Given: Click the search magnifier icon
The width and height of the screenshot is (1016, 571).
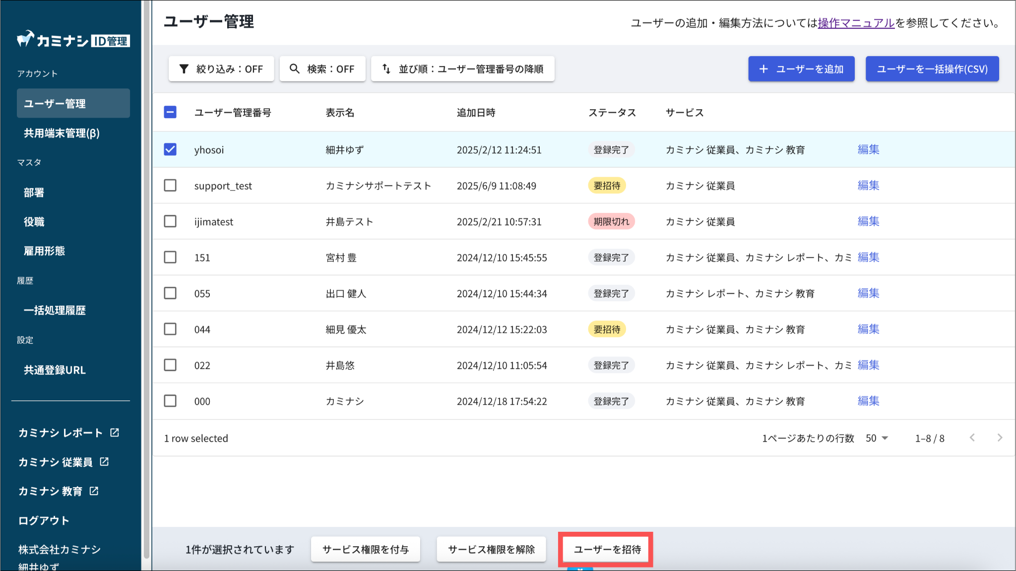Looking at the screenshot, I should point(295,69).
